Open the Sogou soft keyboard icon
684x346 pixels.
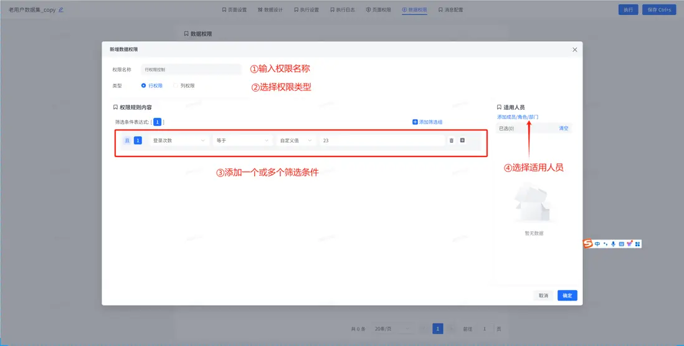click(622, 244)
